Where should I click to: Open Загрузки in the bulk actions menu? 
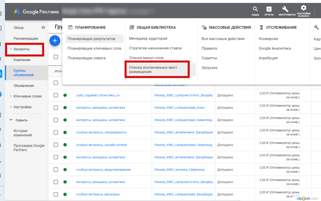tap(209, 67)
